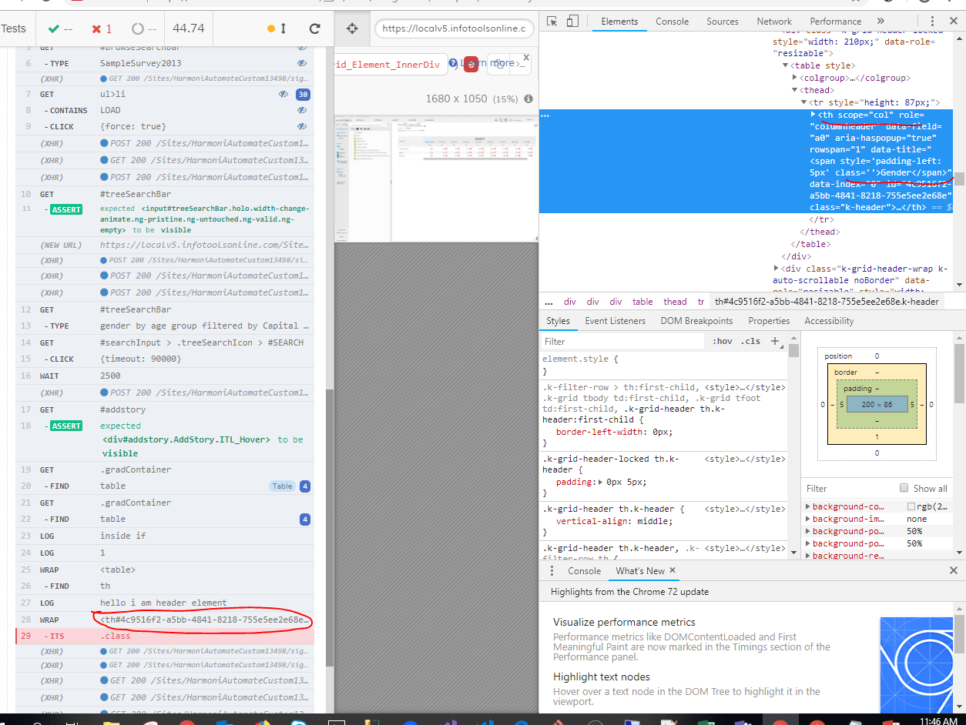Toggle auto-scrolling arrow icon in Cypress header

(283, 28)
